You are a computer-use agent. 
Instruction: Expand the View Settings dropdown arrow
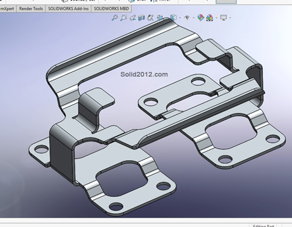[230, 18]
